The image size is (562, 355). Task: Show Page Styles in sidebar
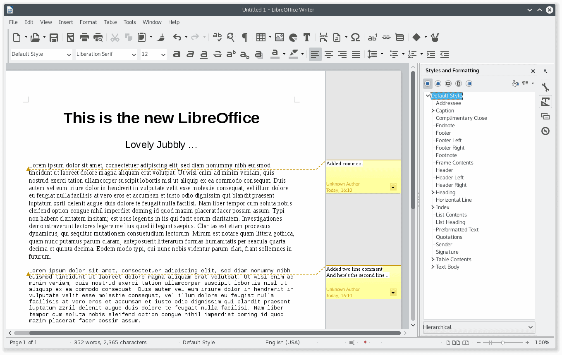coord(459,83)
